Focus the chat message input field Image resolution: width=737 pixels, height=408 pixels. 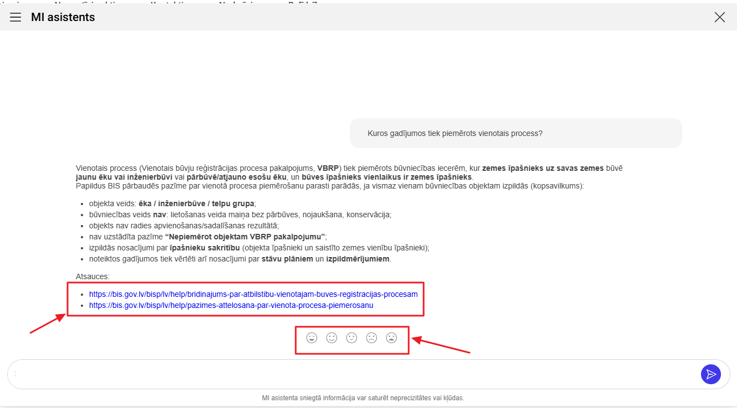(354, 374)
